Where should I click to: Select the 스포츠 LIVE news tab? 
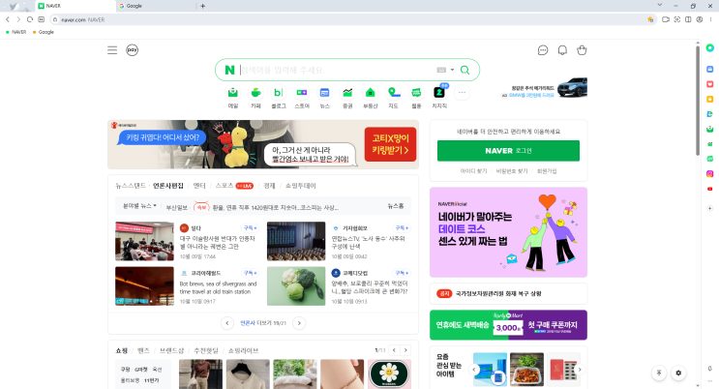coord(234,186)
